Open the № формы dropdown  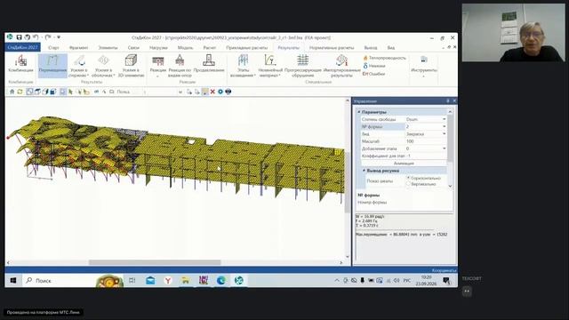[x=444, y=126]
